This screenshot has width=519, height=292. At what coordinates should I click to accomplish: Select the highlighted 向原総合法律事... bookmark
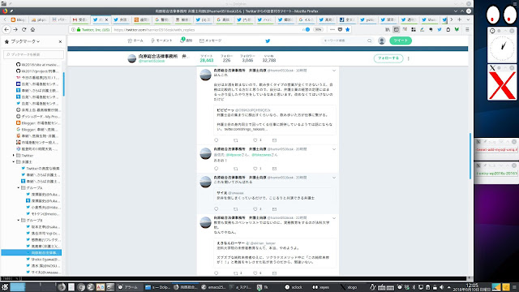[32, 252]
